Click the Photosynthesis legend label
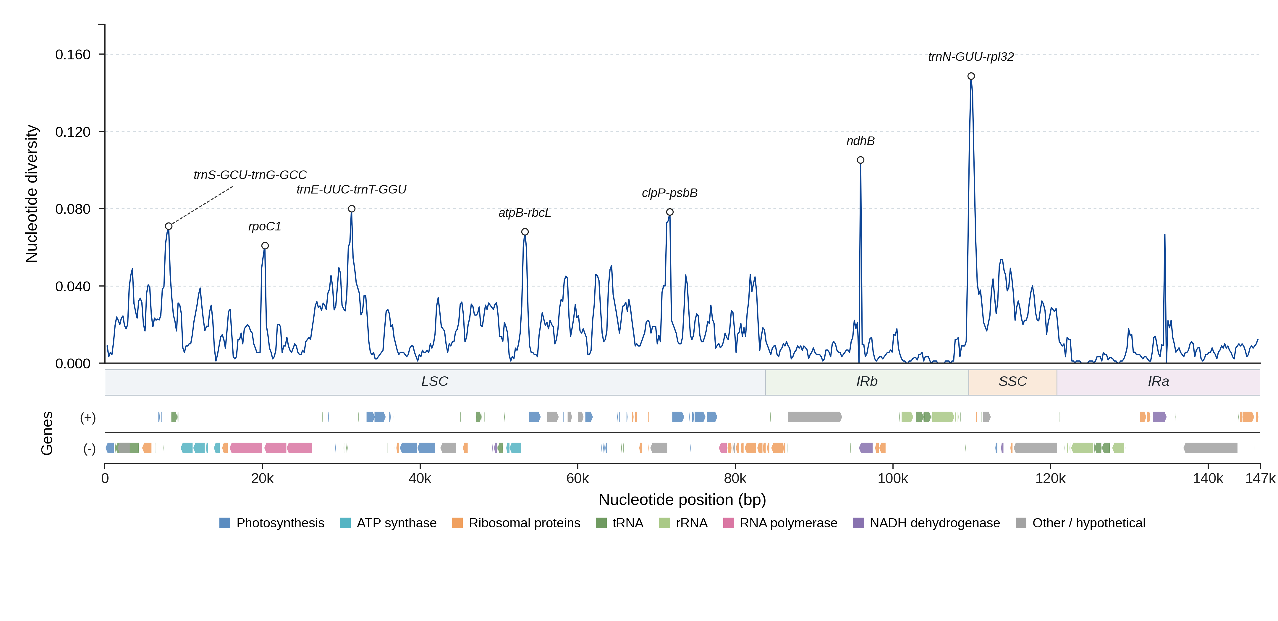The width and height of the screenshot is (1278, 621). pos(280,523)
